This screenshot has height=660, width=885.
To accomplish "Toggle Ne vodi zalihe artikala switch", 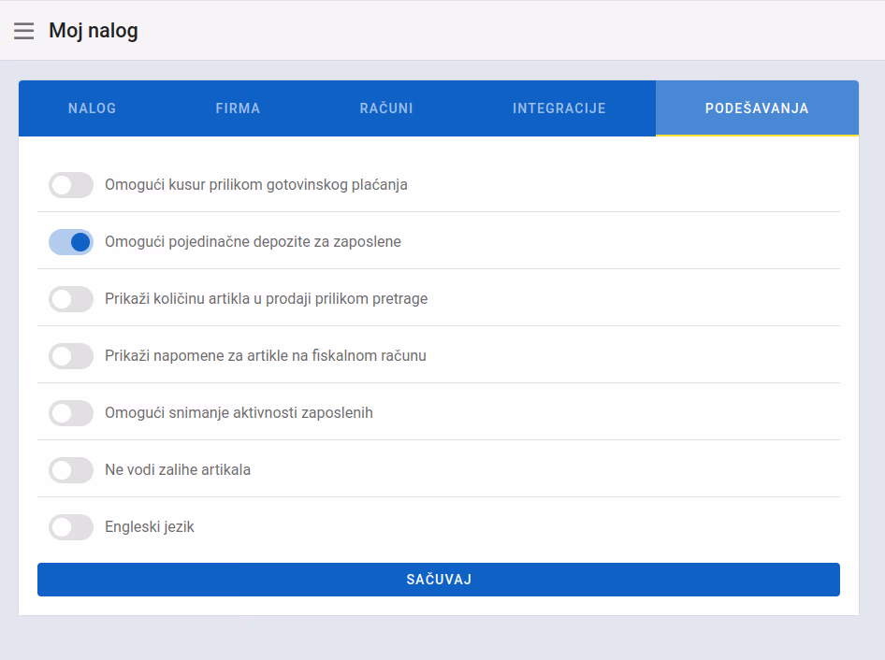I will click(71, 470).
